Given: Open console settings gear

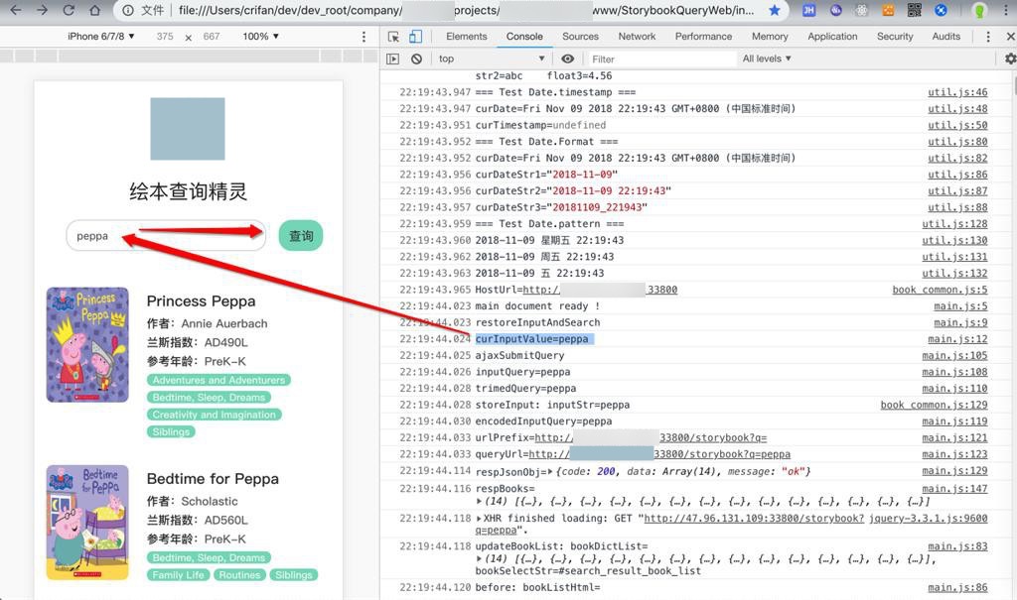Looking at the screenshot, I should coord(1010,59).
